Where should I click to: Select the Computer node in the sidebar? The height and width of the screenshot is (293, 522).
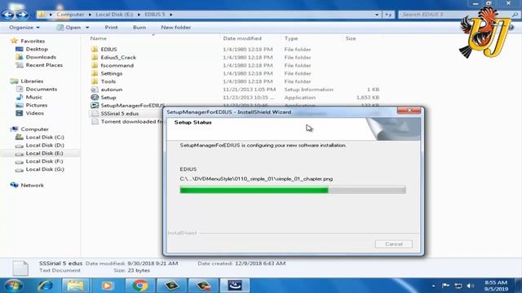pyautogui.click(x=34, y=129)
